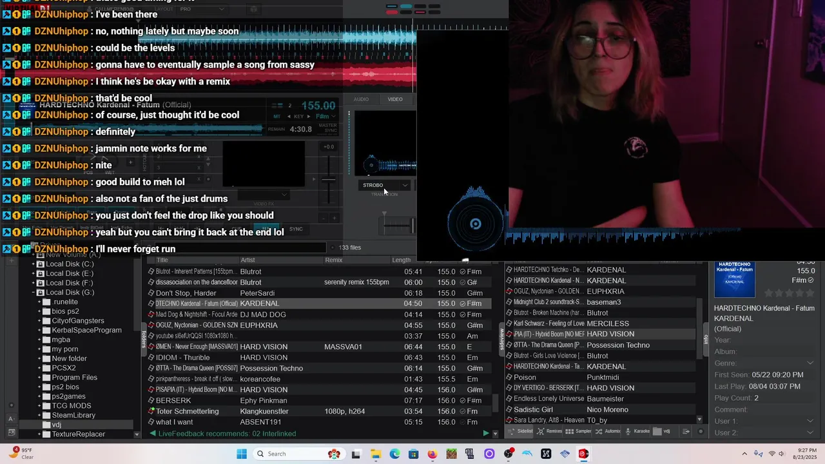The width and height of the screenshot is (825, 464).
Task: Open the Sidelist panel
Action: [x=521, y=431]
